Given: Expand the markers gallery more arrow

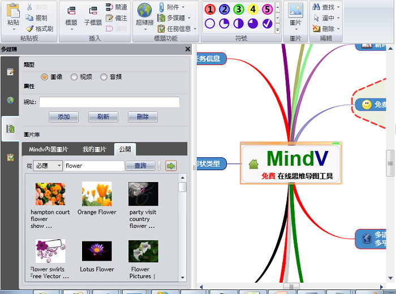Looking at the screenshot, I should coord(278,28).
